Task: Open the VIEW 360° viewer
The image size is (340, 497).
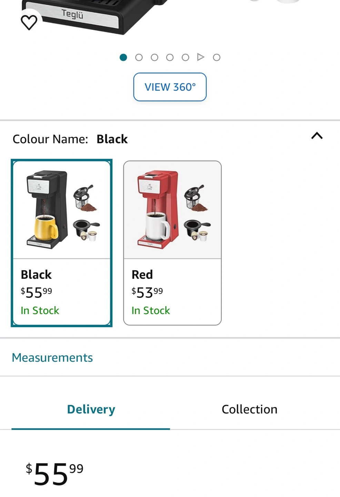Action: point(170,87)
